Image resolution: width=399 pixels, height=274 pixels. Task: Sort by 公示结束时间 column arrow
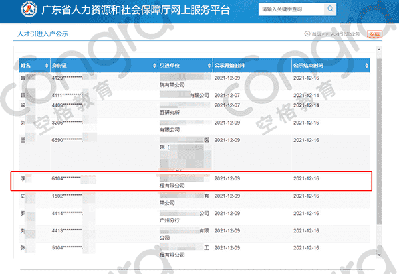366,66
